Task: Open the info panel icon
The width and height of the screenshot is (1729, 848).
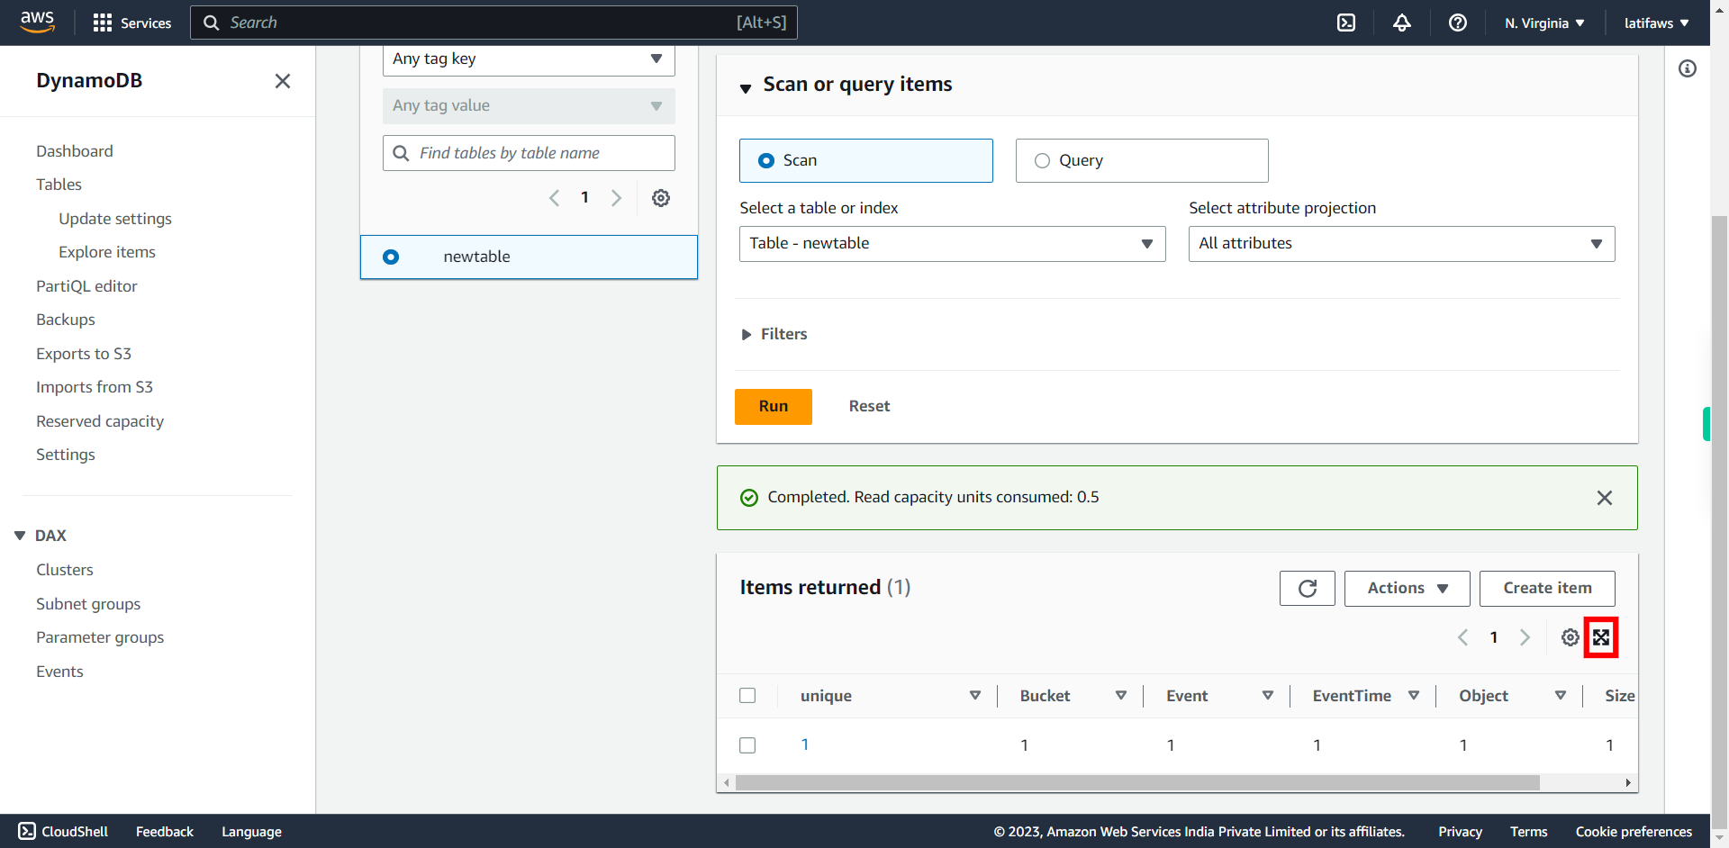Action: pos(1688,68)
